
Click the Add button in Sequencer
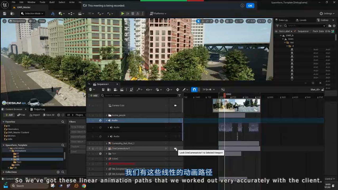(x=94, y=95)
